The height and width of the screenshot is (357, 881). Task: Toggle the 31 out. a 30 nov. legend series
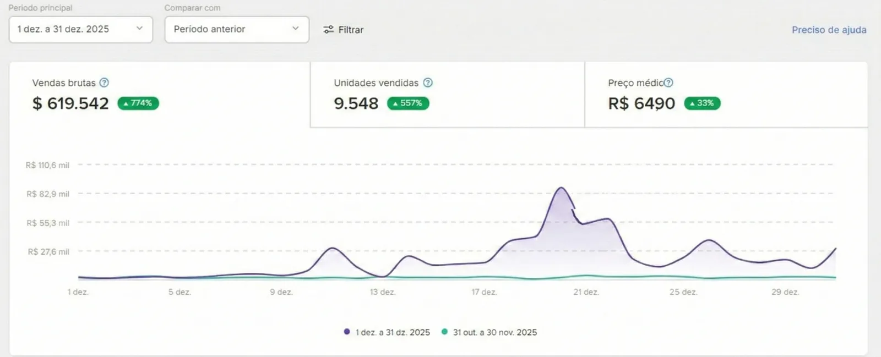tap(489, 332)
